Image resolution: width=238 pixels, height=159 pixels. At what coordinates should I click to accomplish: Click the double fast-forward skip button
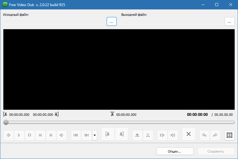(87, 135)
